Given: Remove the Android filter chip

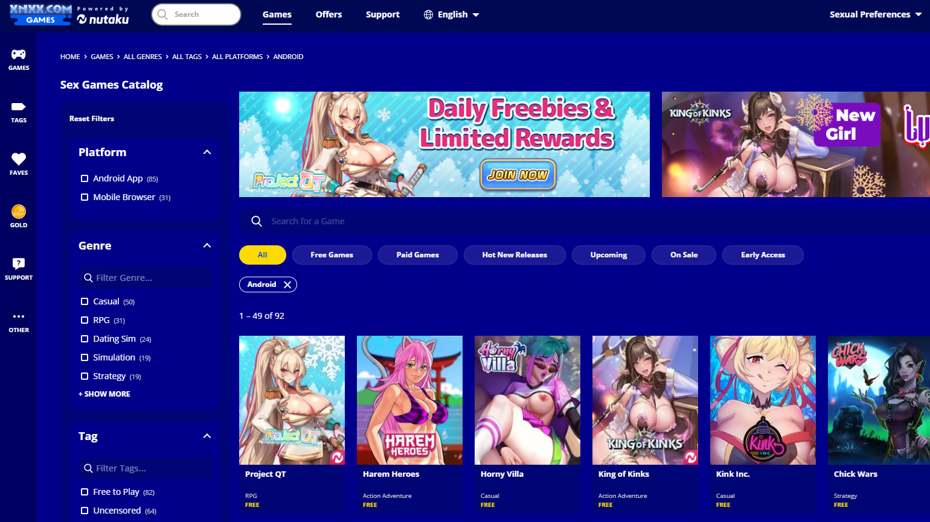Looking at the screenshot, I should (x=287, y=285).
